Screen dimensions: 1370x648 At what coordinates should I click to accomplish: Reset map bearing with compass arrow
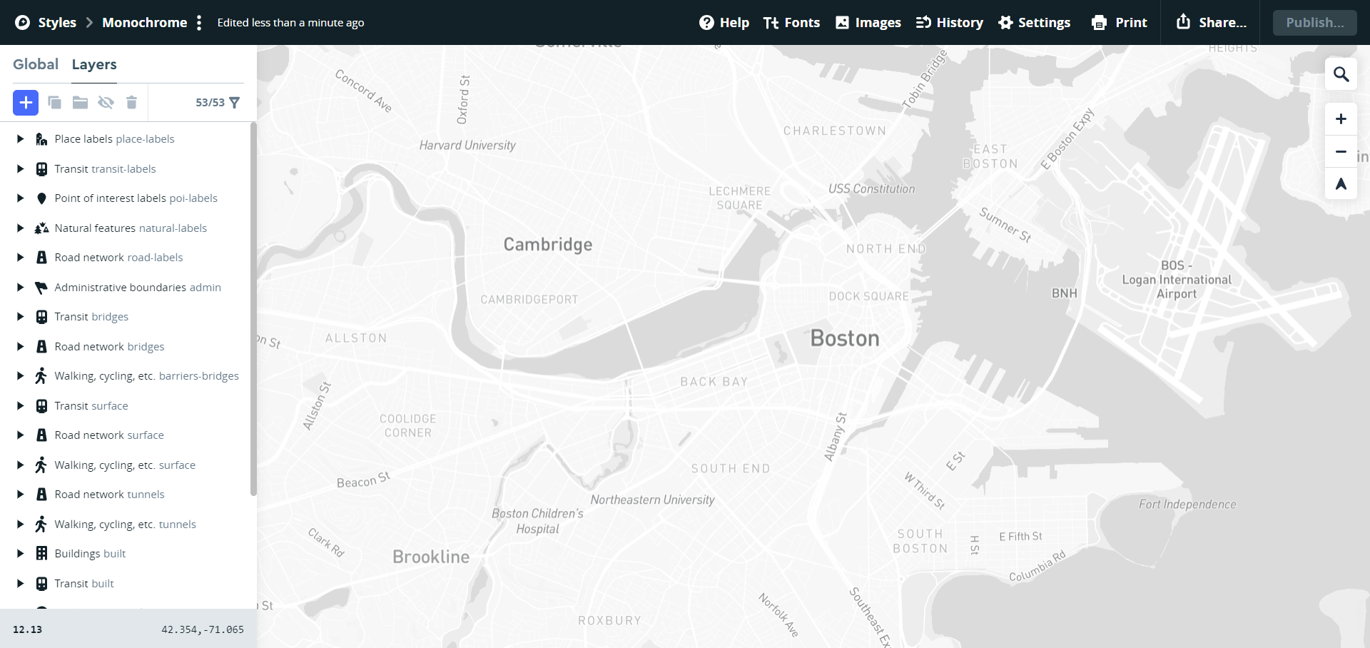(1341, 184)
